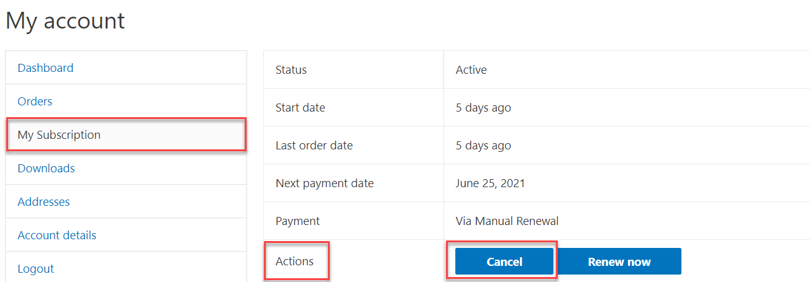The image size is (810, 282).
Task: Click the My account page heading
Action: click(65, 21)
